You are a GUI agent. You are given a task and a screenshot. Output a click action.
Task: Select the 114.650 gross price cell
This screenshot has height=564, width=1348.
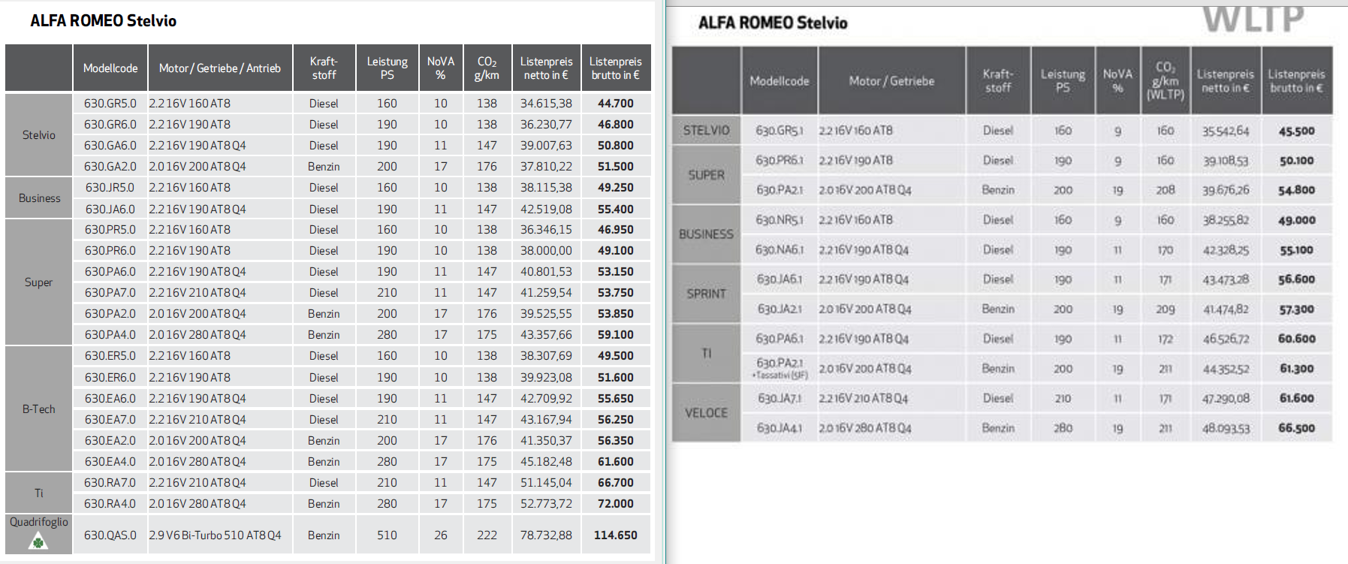(616, 535)
